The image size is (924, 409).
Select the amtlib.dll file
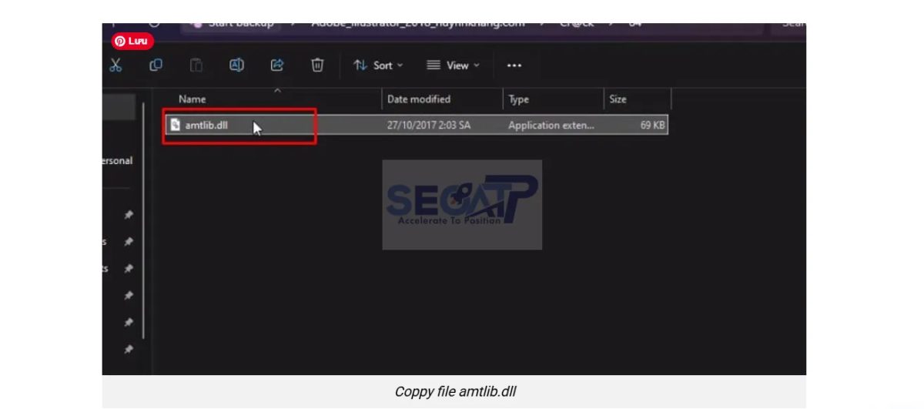click(x=417, y=125)
